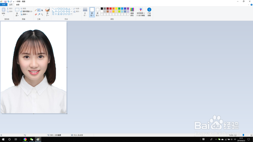Click the zoom slider handle
The height and width of the screenshot is (142, 253).
point(243,135)
